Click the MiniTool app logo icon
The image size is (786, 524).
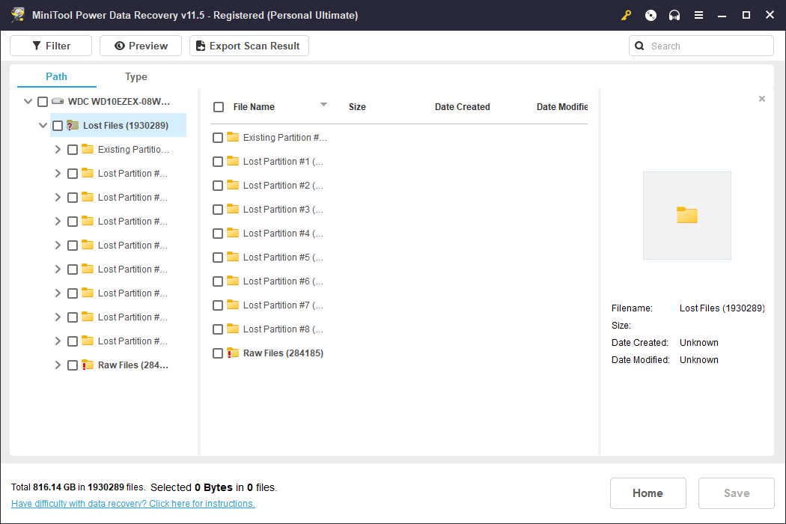(18, 14)
